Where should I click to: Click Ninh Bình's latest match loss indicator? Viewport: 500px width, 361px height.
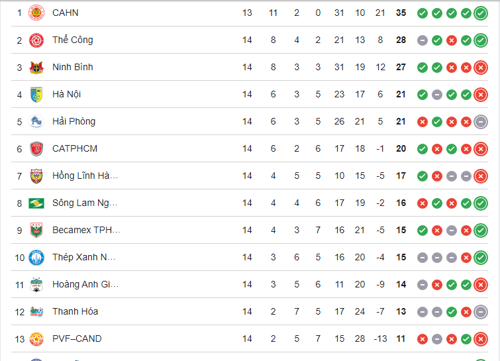(x=481, y=67)
